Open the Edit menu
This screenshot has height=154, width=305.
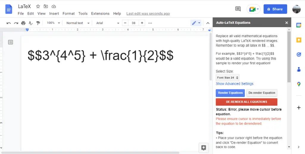tap(31, 14)
